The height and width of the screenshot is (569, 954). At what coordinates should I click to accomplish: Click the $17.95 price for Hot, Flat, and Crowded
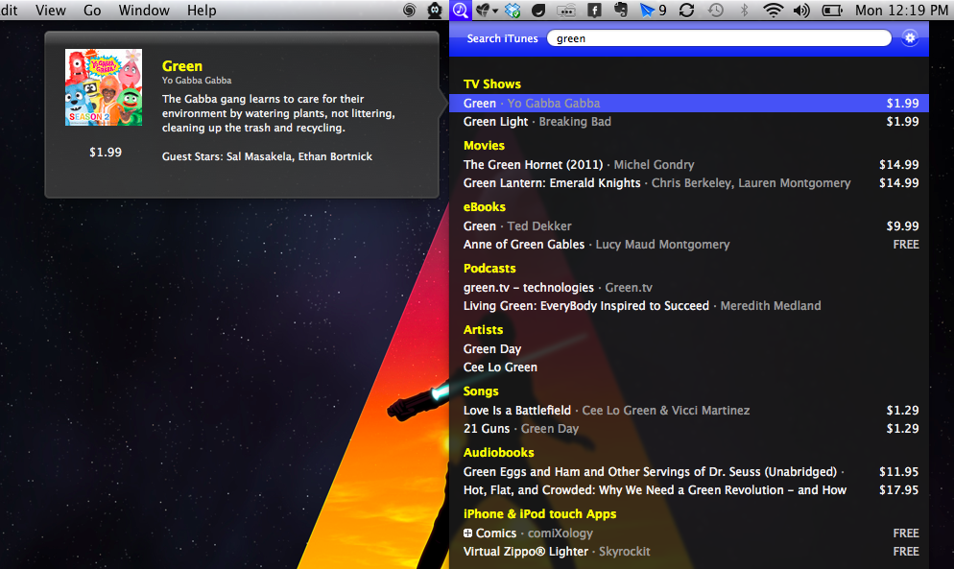coord(898,490)
